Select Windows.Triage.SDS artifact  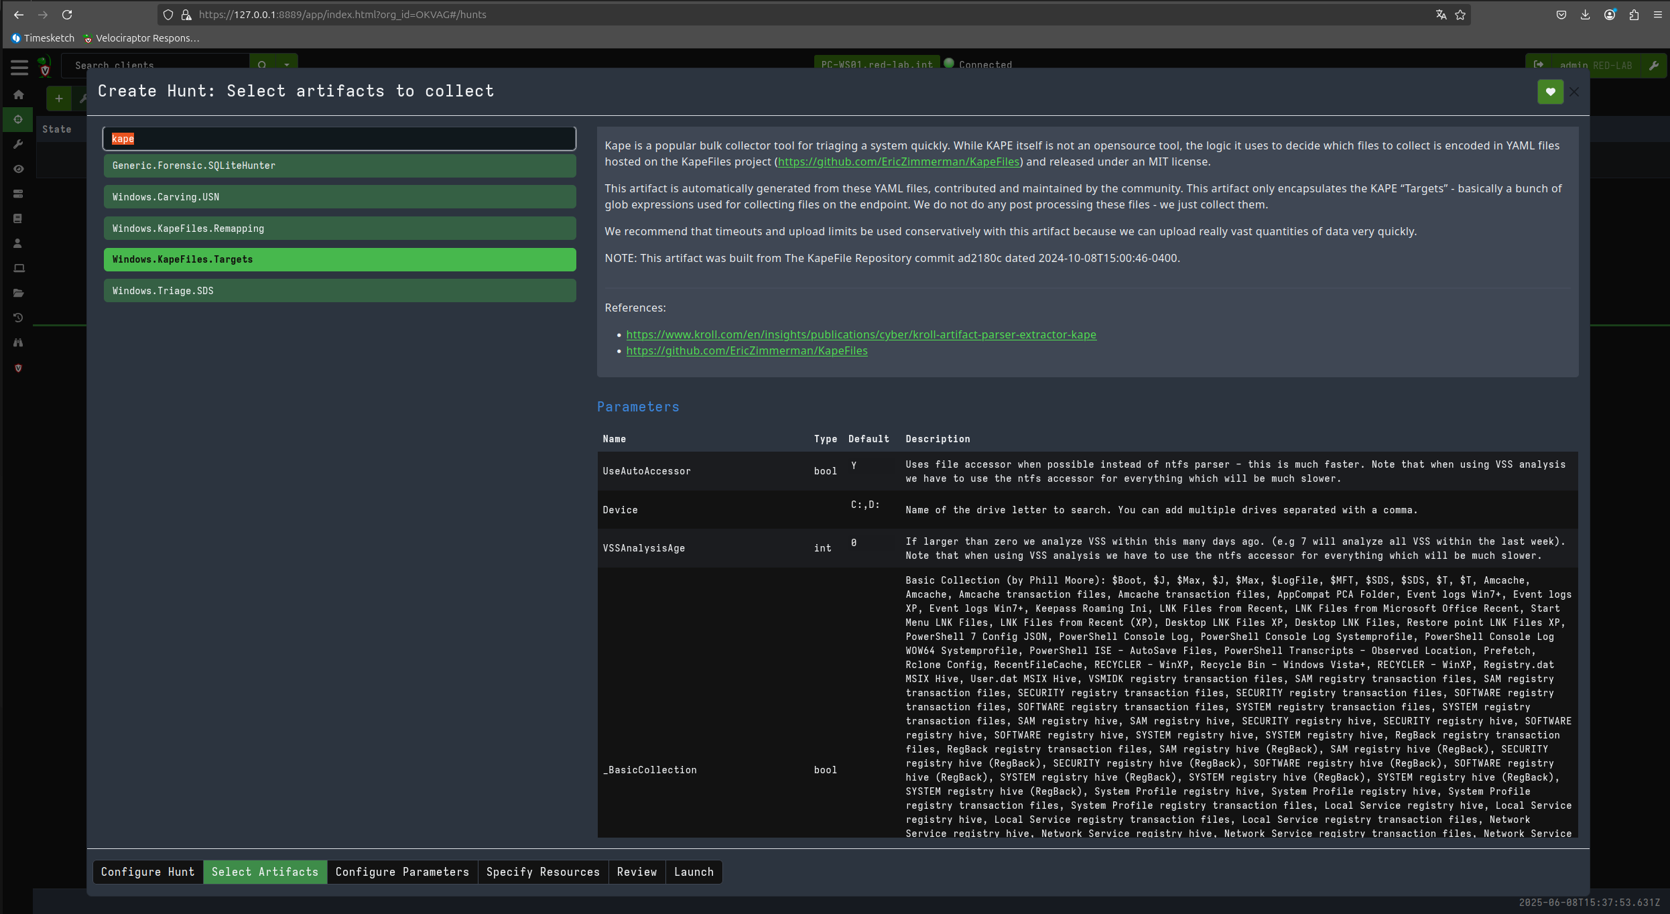[340, 291]
